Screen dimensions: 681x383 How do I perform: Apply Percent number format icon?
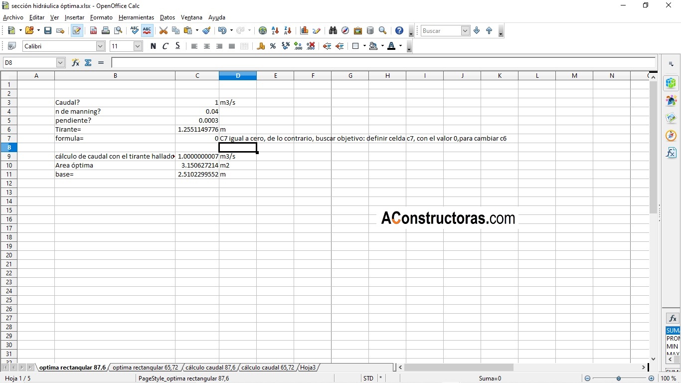(273, 46)
